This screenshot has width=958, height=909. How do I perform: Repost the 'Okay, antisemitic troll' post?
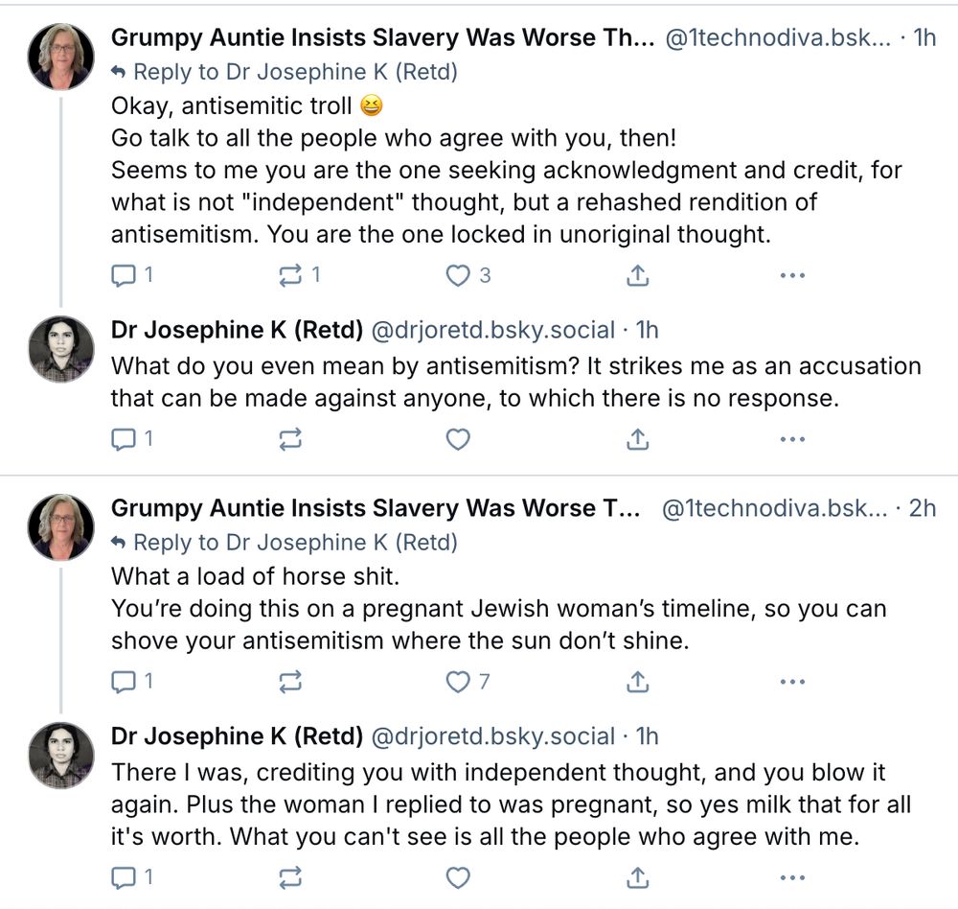point(299,275)
